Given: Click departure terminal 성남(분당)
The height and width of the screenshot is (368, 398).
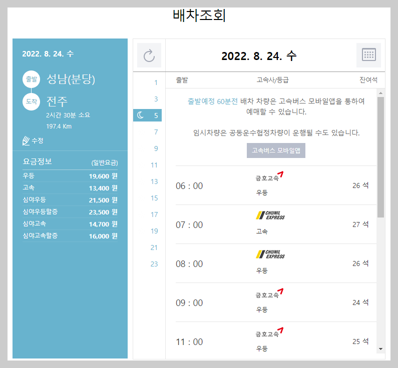Looking at the screenshot, I should pos(71,79).
